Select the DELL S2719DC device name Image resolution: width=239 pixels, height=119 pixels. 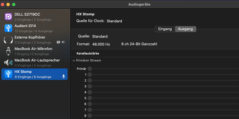(x=27, y=15)
